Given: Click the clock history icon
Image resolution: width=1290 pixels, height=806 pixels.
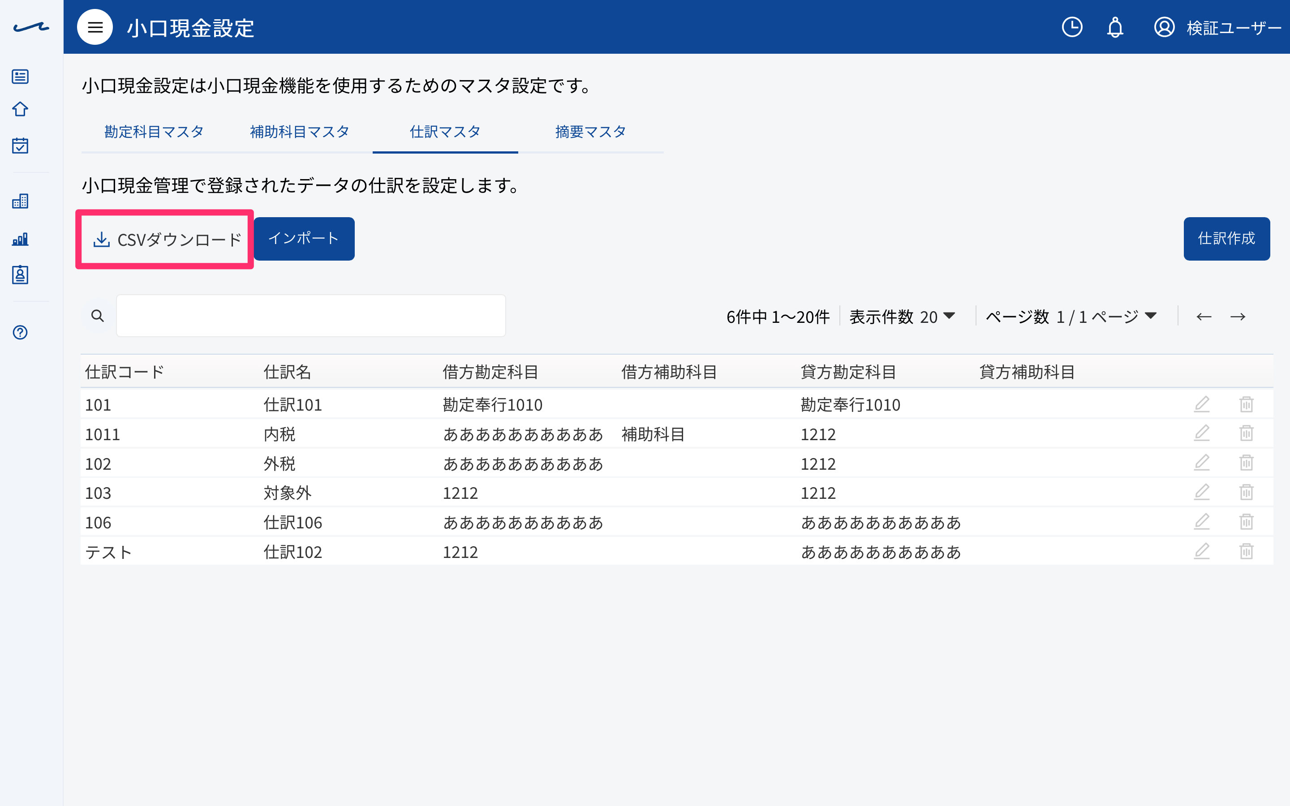Looking at the screenshot, I should (x=1072, y=27).
